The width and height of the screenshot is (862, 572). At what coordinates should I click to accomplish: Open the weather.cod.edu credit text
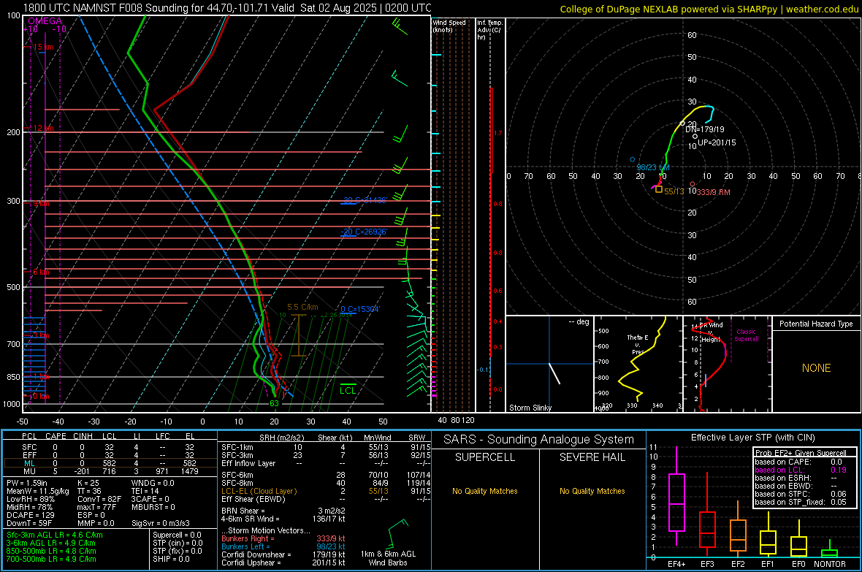822,9
